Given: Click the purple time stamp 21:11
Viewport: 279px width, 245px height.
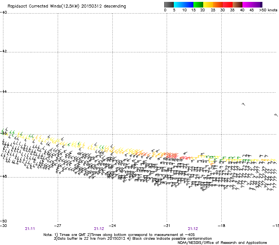Looking at the screenshot, I should 30,229.
